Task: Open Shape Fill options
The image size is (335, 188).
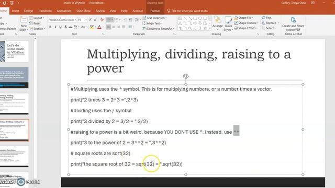Action: point(243,18)
